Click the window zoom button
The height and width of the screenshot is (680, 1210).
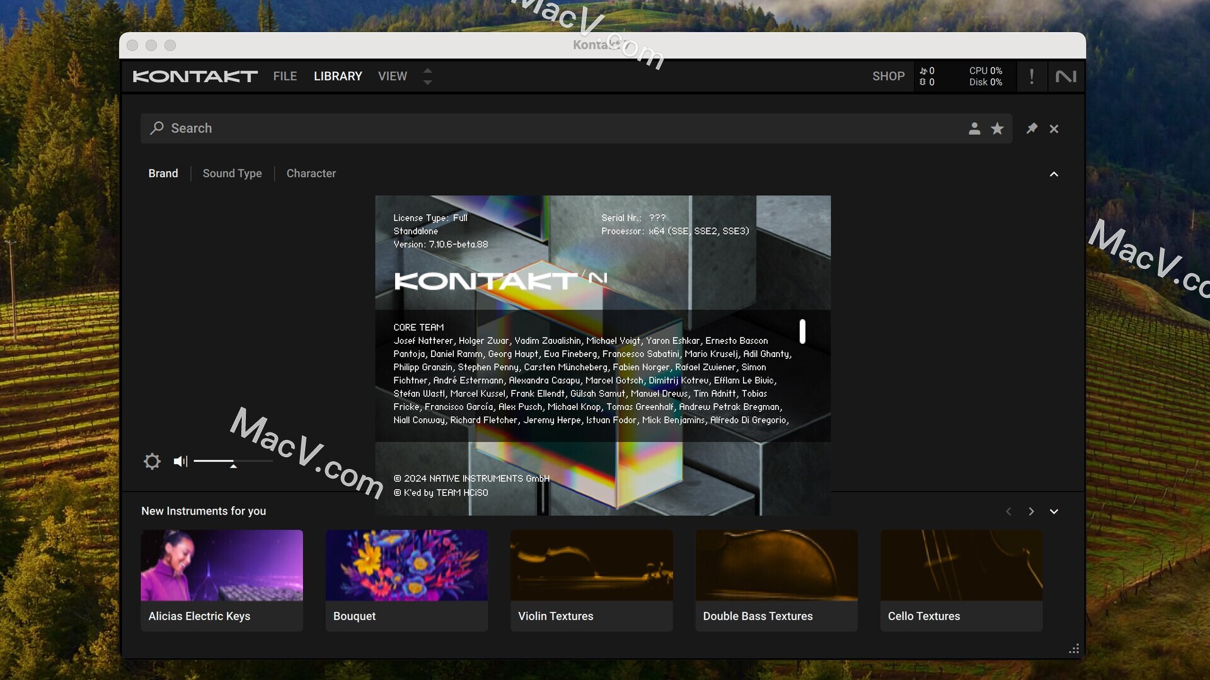(170, 45)
